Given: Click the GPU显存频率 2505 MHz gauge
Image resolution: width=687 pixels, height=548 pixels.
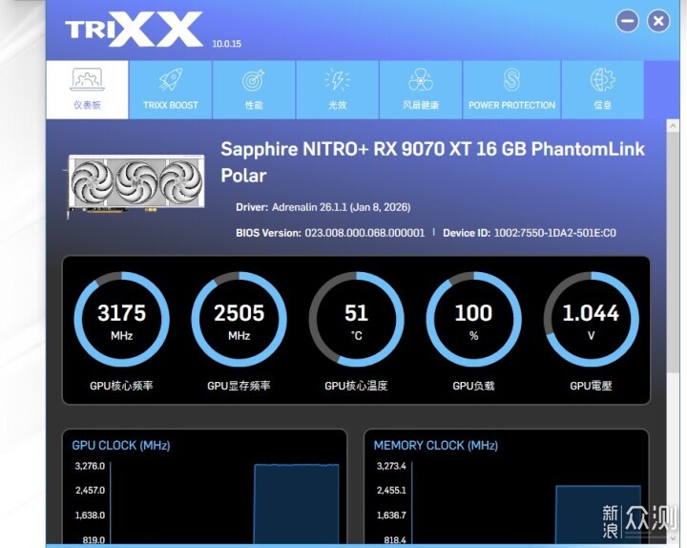Looking at the screenshot, I should (239, 319).
